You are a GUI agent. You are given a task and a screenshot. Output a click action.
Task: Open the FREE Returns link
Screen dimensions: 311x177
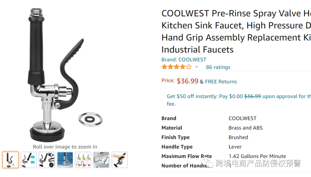[221, 82]
